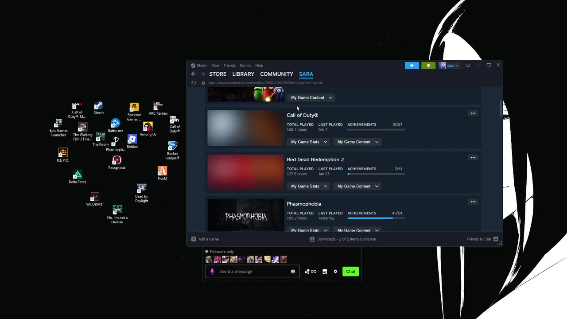Expand My Game Stats for Call of Duty®

tap(309, 142)
